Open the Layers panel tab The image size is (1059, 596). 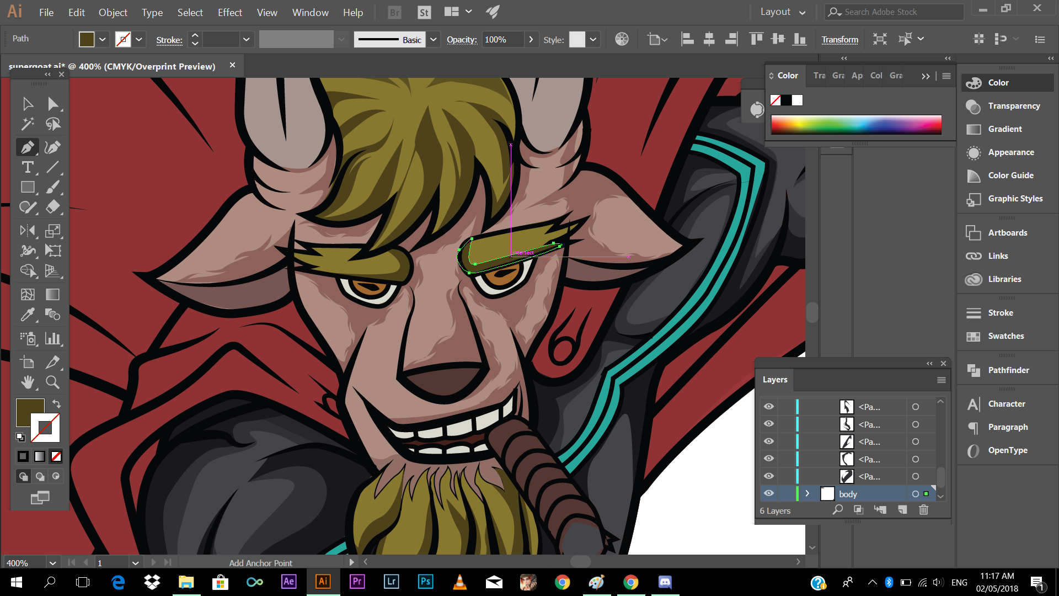[x=775, y=380]
